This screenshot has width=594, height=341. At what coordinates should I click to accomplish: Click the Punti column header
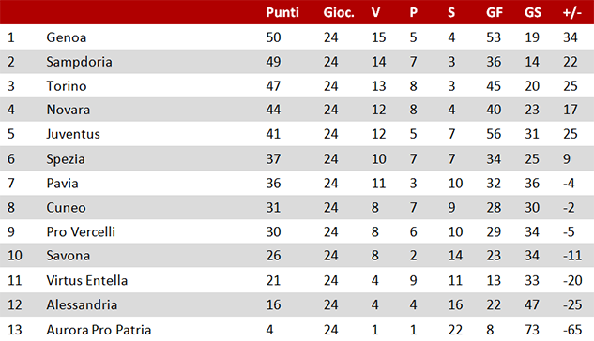point(282,12)
